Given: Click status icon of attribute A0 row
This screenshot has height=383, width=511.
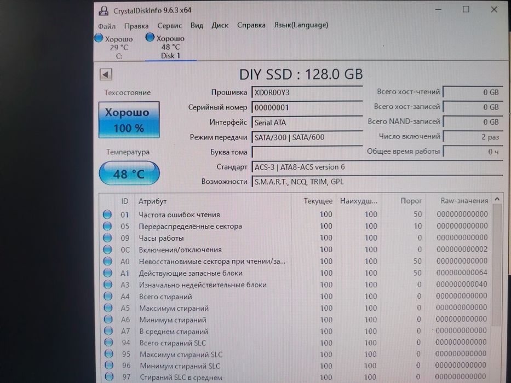Looking at the screenshot, I should click(107, 261).
